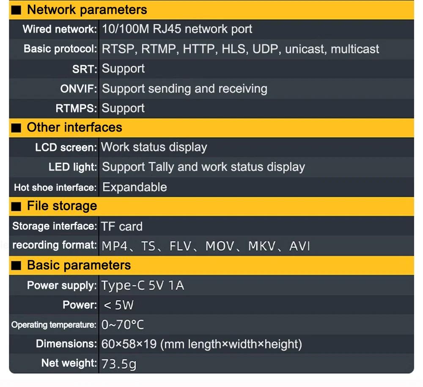The image size is (423, 387).
Task: Click the Expandable hot shoe value
Action: pos(135,187)
